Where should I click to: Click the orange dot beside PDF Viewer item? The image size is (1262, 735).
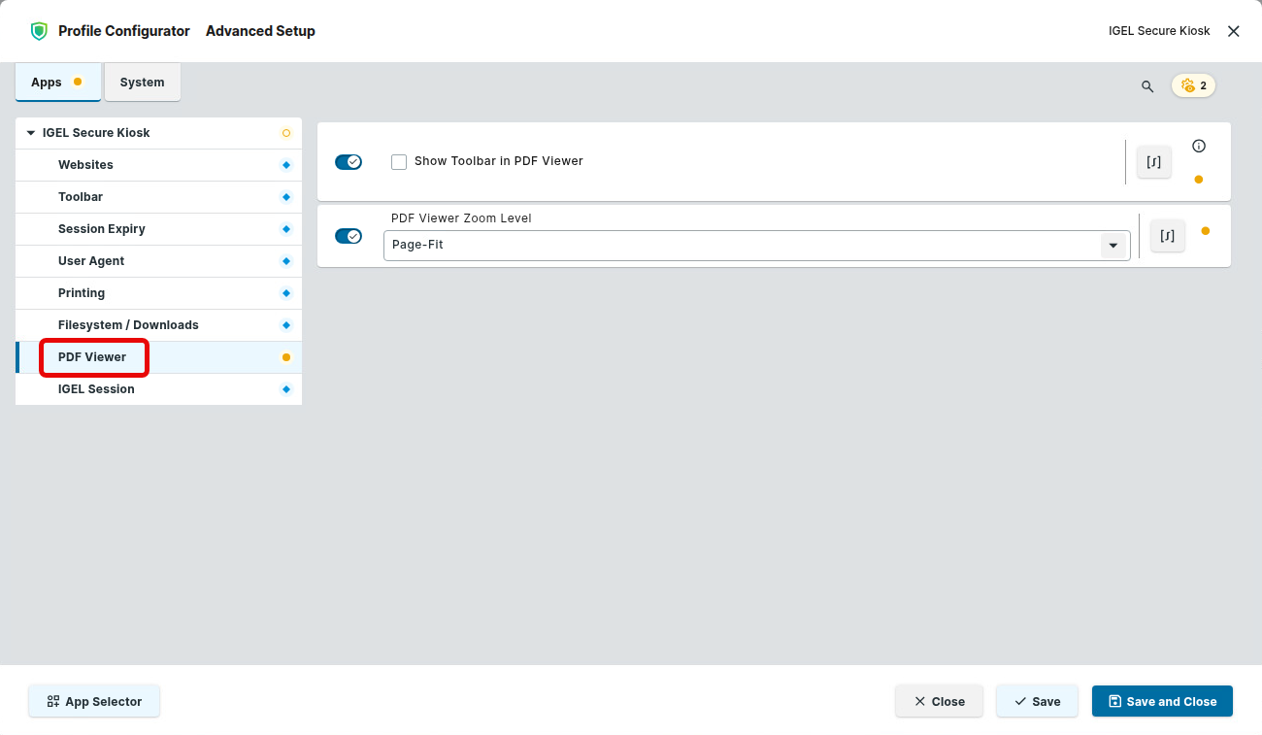286,357
